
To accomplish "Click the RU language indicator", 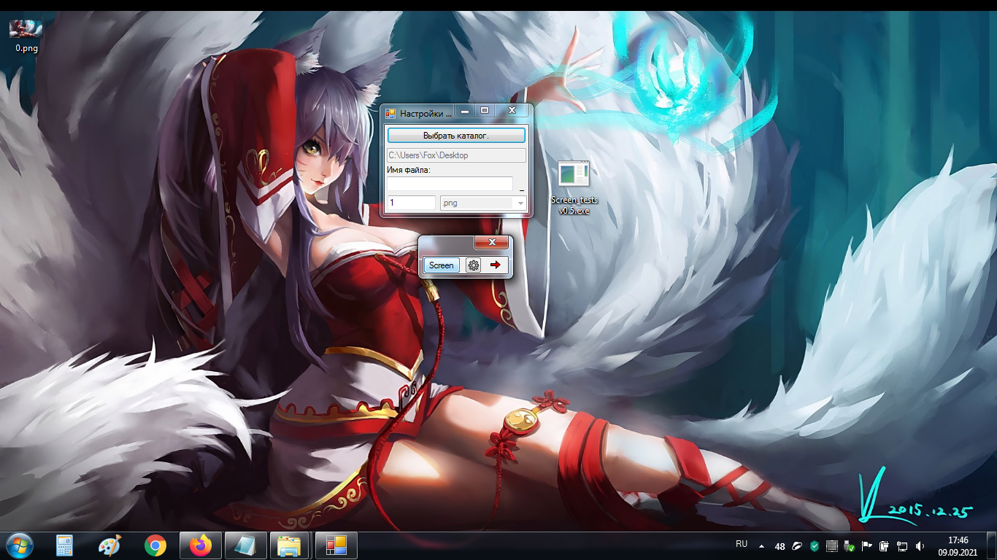I will (x=742, y=545).
